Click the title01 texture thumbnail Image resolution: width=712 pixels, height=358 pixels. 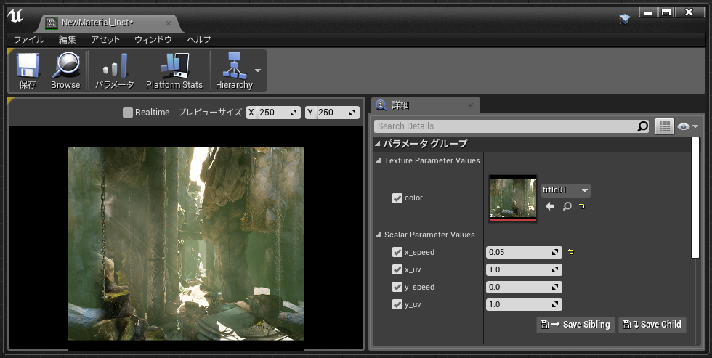[513, 198]
